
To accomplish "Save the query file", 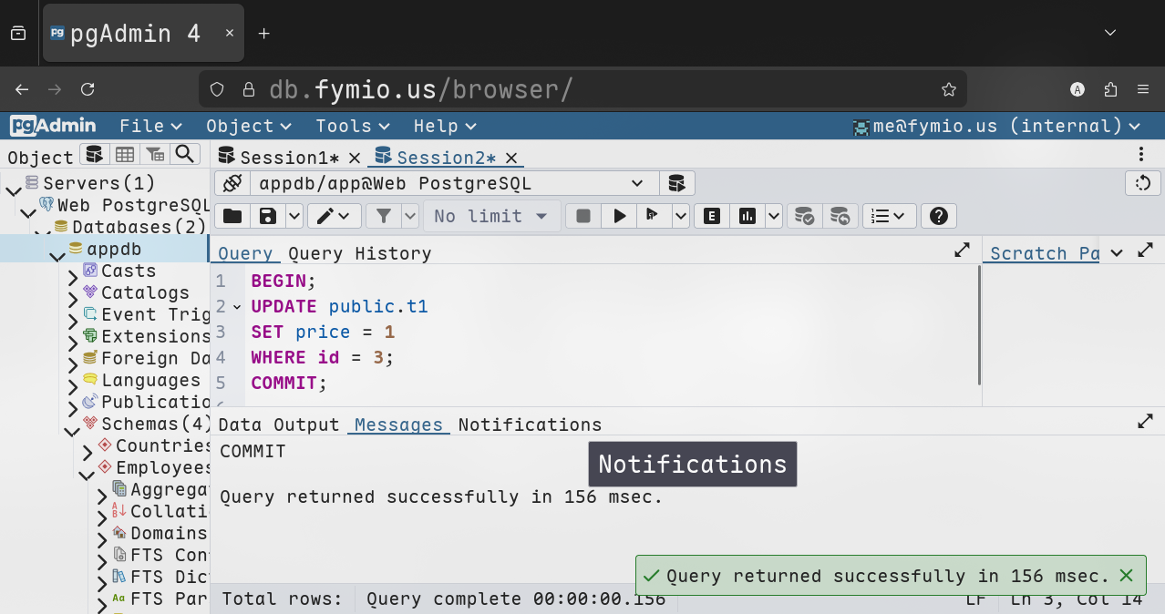I will tap(268, 216).
